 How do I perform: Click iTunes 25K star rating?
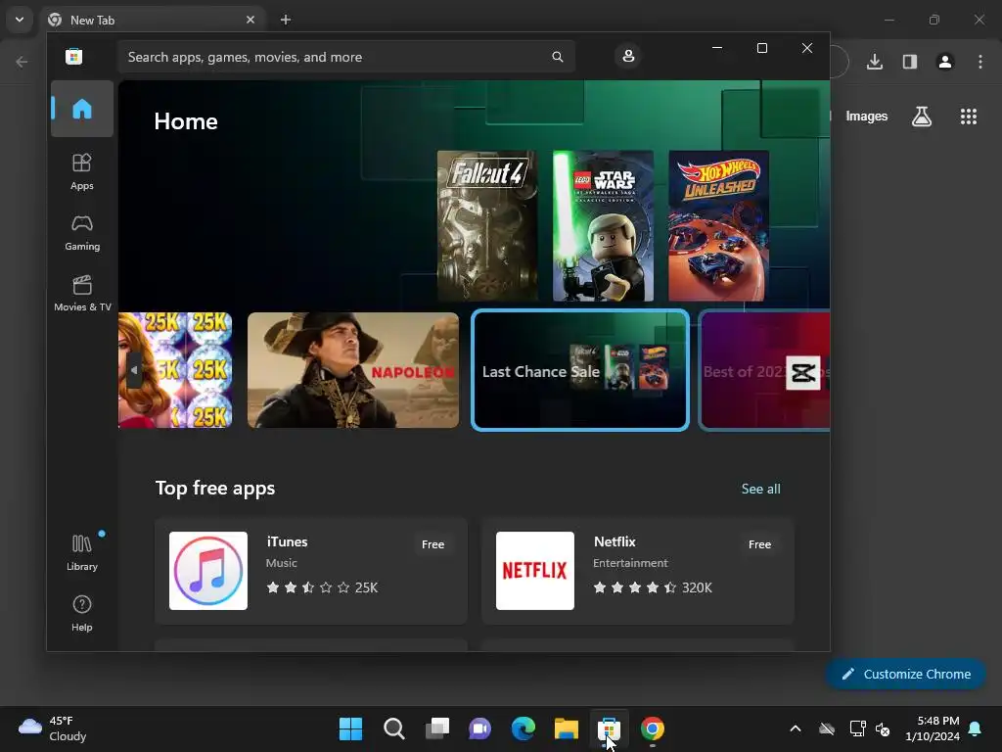point(322,587)
